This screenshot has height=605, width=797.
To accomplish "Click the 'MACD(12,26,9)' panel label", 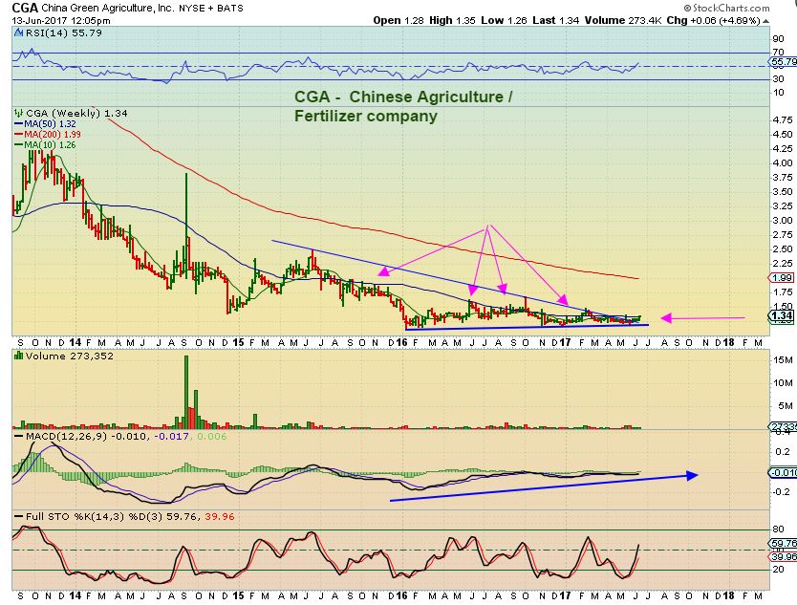I will [66, 437].
